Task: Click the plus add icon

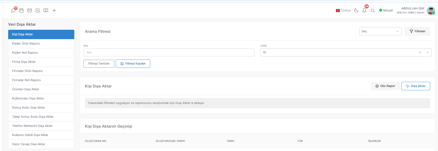Action: [54, 10]
